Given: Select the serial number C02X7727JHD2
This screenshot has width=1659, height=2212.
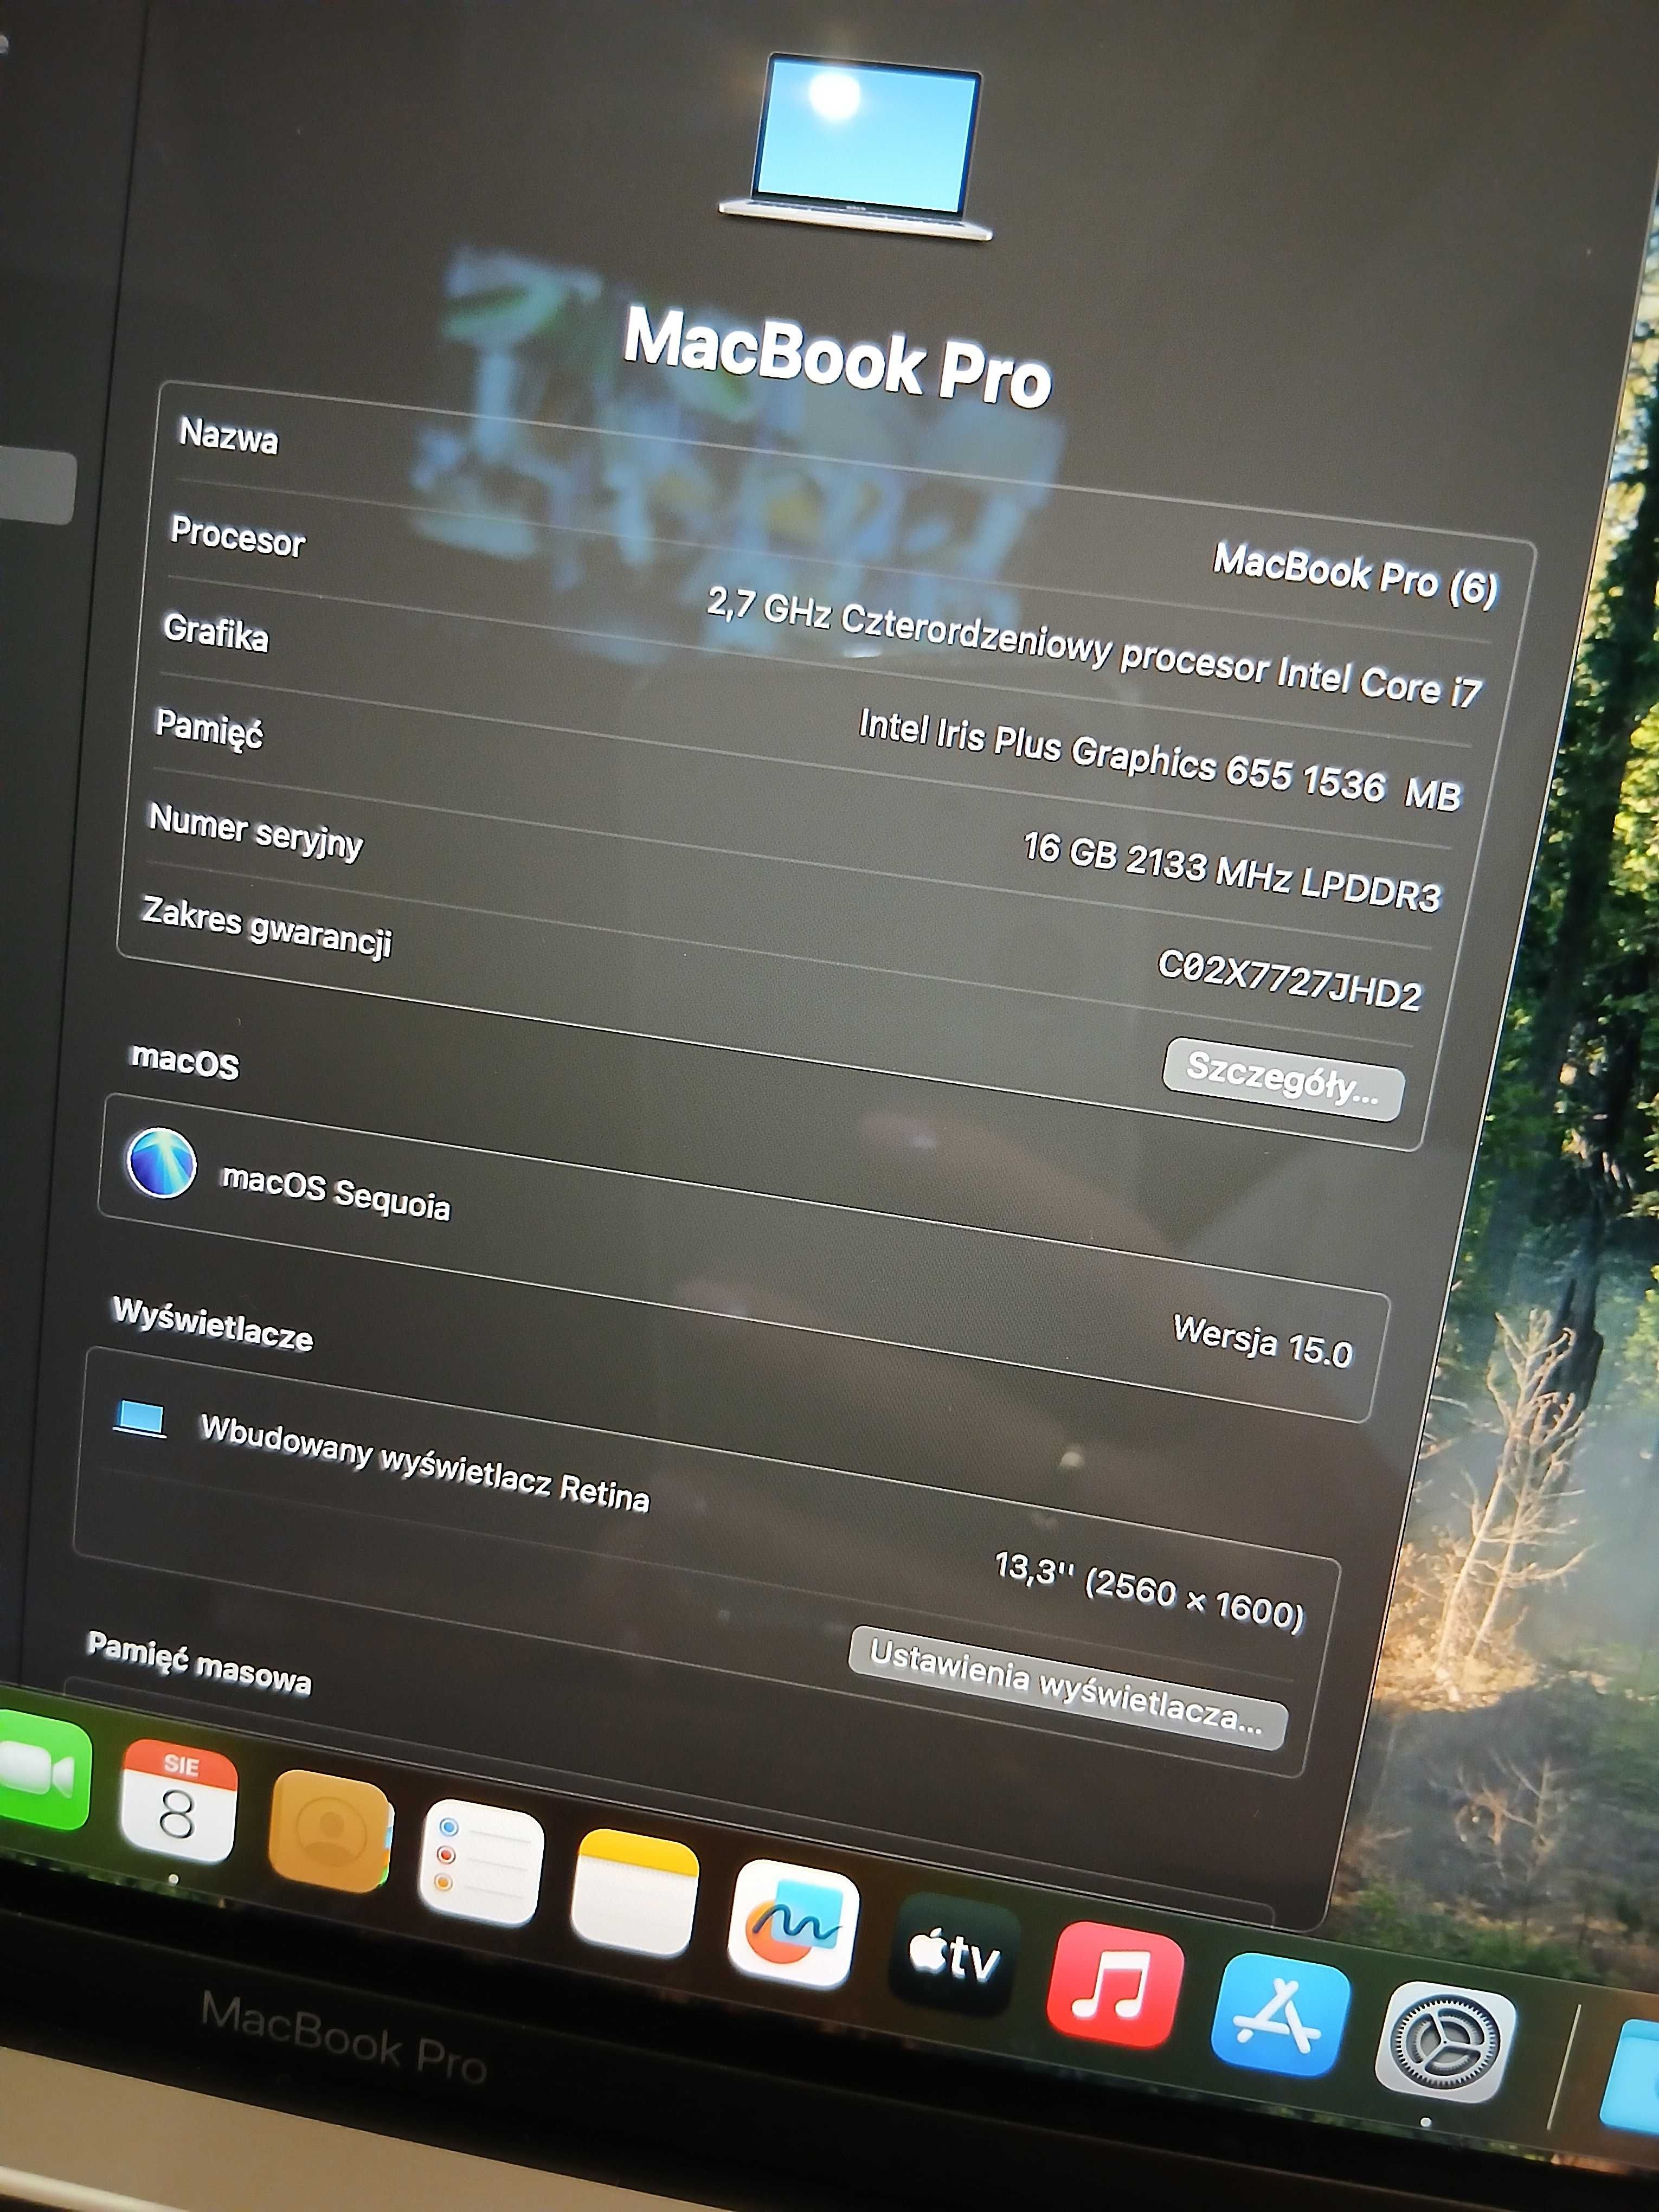Looking at the screenshot, I should tap(1289, 980).
